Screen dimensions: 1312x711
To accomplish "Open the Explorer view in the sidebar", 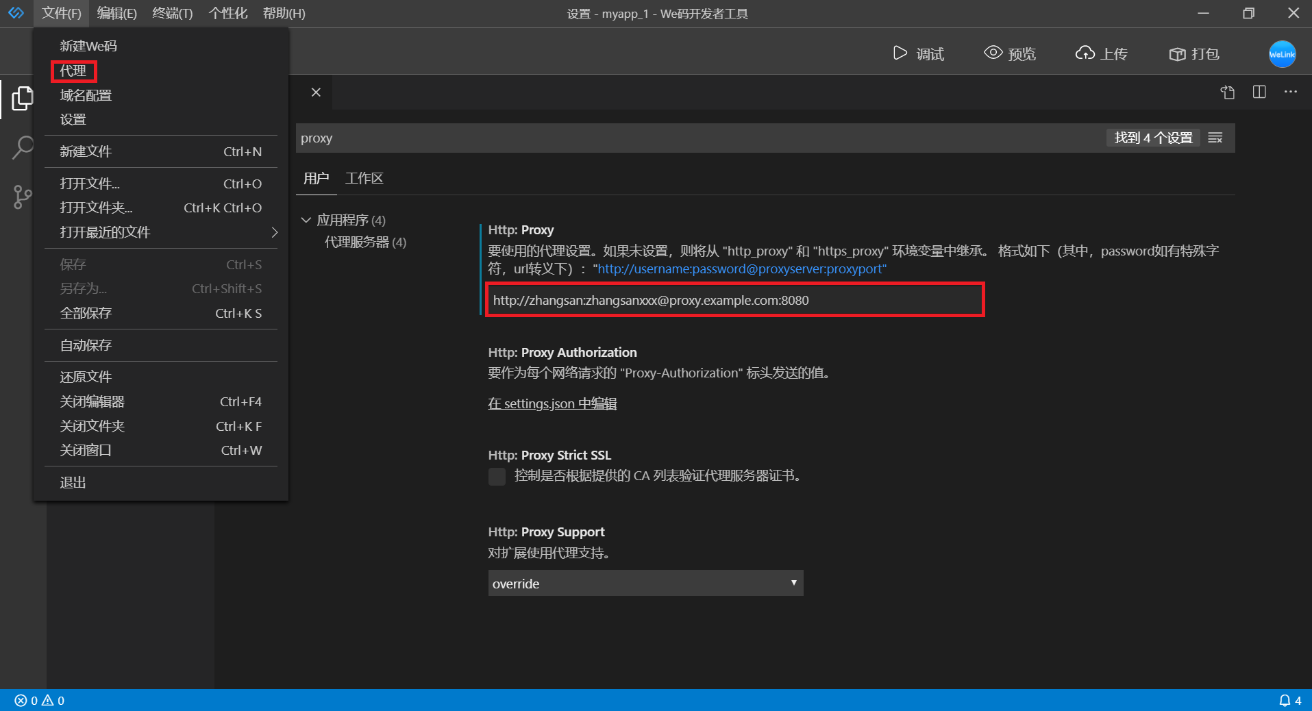I will (x=23, y=98).
